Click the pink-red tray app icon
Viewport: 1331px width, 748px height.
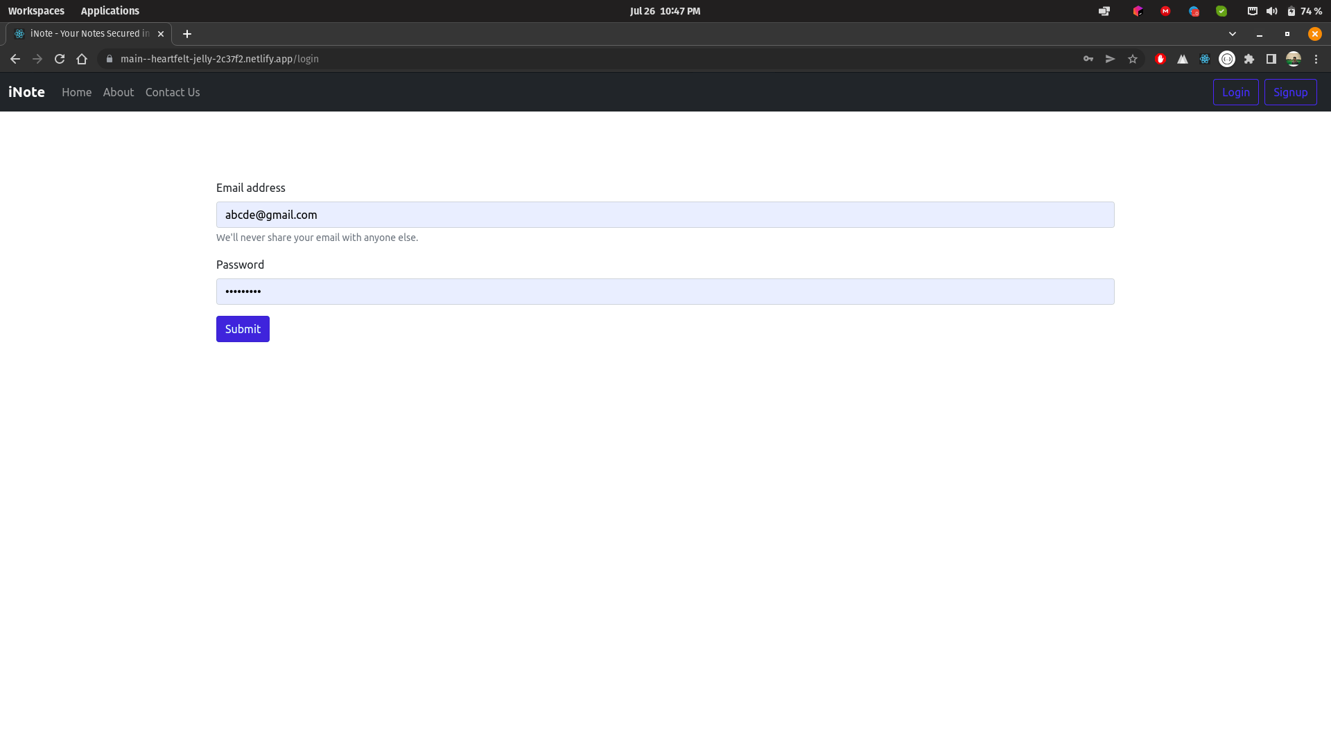tap(1138, 11)
